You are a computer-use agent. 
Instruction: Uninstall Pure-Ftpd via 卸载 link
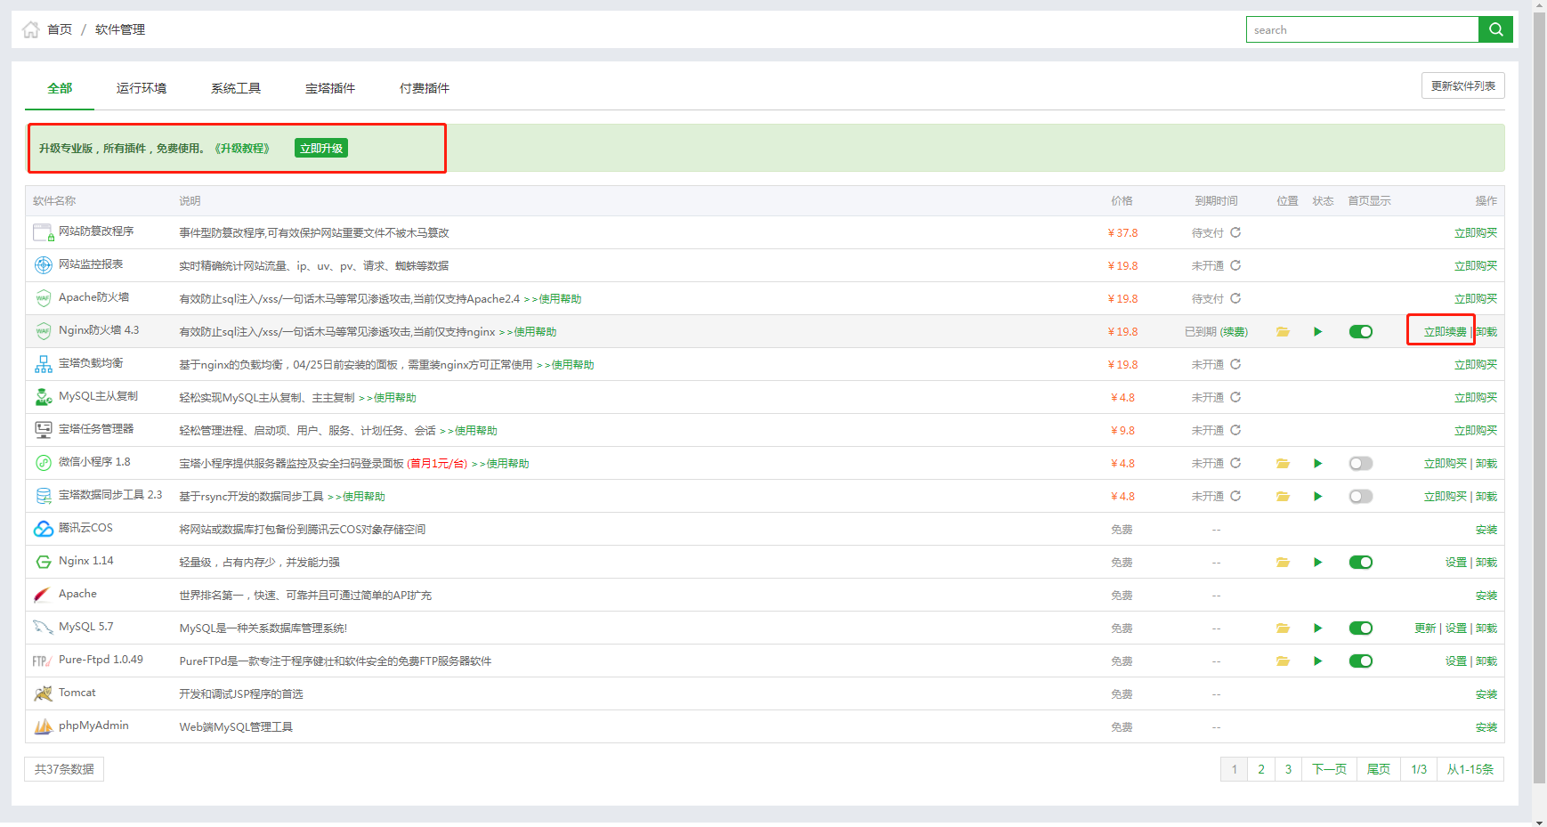coord(1486,661)
